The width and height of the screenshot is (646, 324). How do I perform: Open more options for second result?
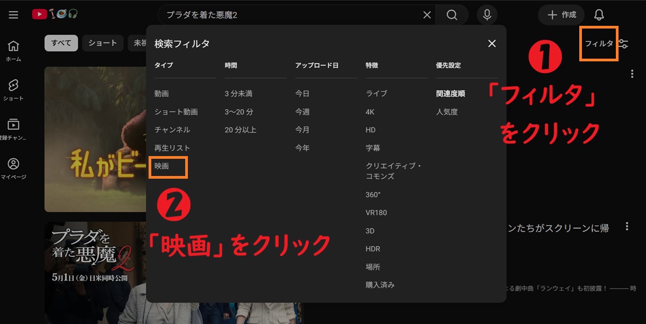click(x=627, y=227)
